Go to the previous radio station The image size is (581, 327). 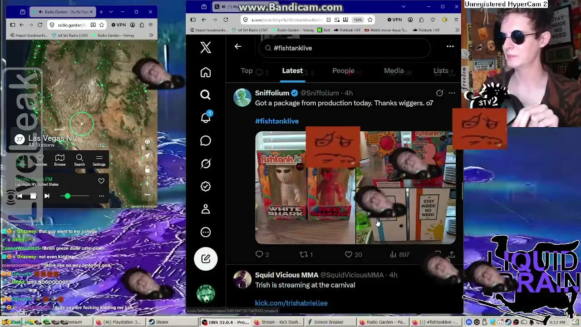tap(20, 196)
